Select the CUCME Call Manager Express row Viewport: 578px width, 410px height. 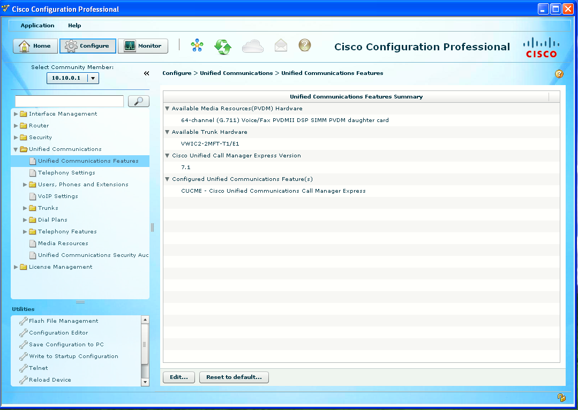pyautogui.click(x=361, y=191)
